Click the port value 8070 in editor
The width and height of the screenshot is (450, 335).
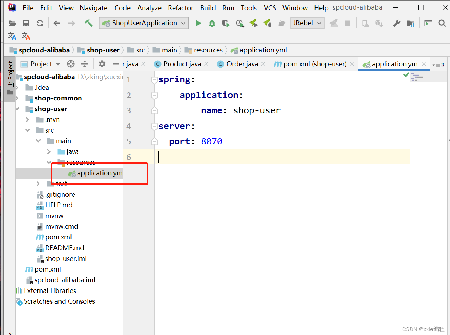point(212,141)
